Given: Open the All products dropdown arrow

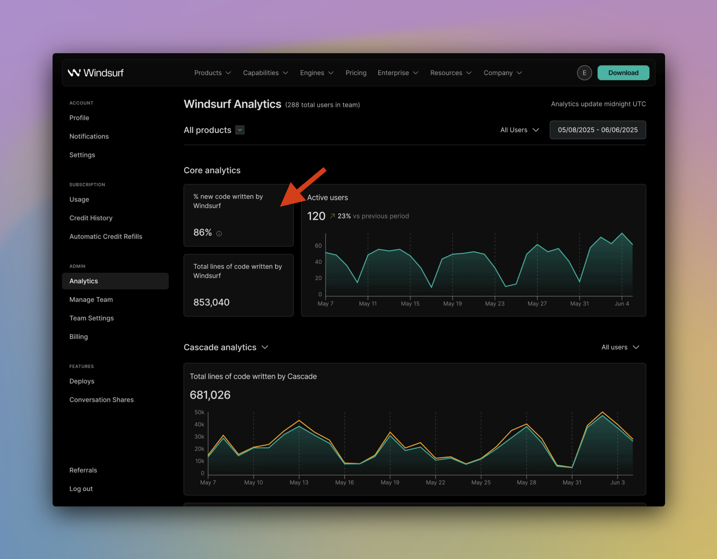Looking at the screenshot, I should click(x=240, y=130).
